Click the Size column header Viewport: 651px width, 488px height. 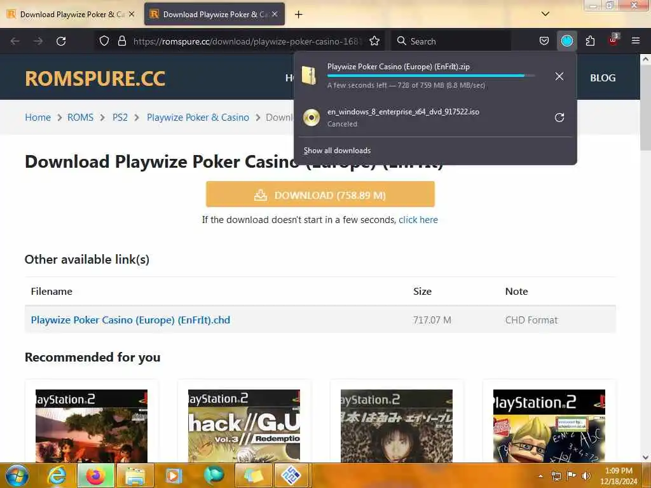coord(422,291)
